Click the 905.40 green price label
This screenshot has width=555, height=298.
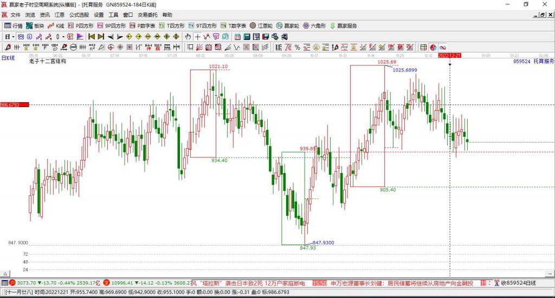click(388, 190)
